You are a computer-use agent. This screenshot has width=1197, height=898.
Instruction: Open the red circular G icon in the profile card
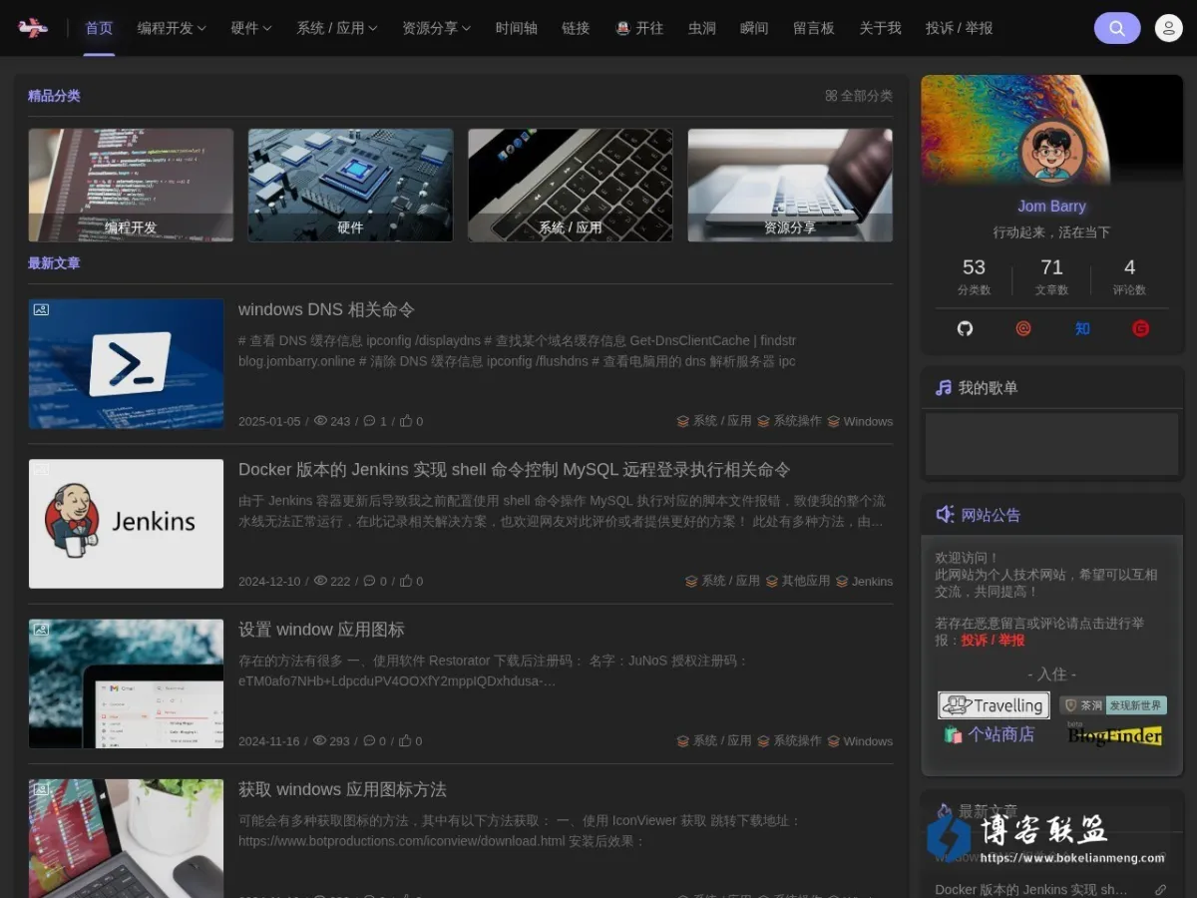(1141, 328)
